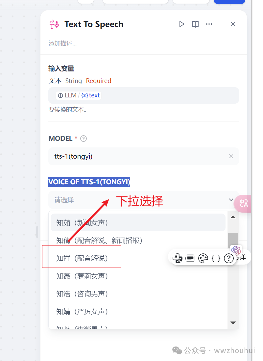
Task: Click the question mark icon in floating toolbar
Action: [229, 258]
